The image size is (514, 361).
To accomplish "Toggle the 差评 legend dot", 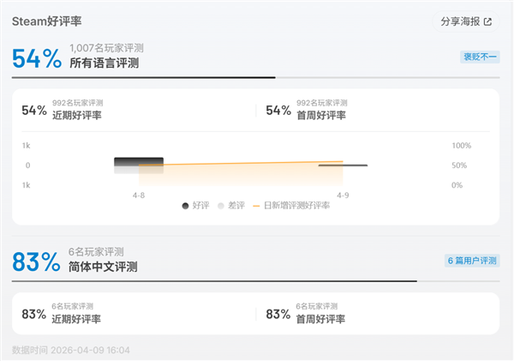I will click(x=221, y=206).
